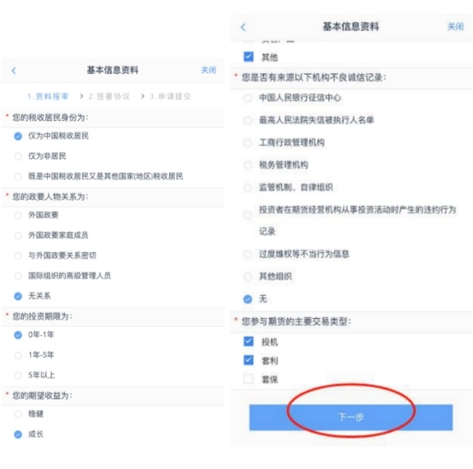The height and width of the screenshot is (469, 473).
Task: Tap the back arrow on right screen
Action: click(244, 28)
